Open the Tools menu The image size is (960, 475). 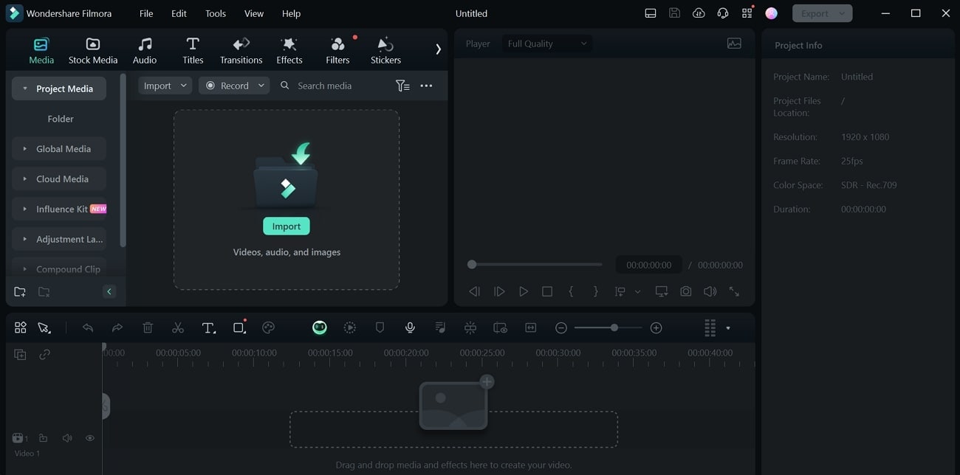(x=215, y=13)
